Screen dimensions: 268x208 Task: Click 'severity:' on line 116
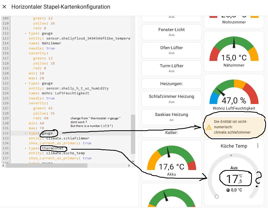38,53
